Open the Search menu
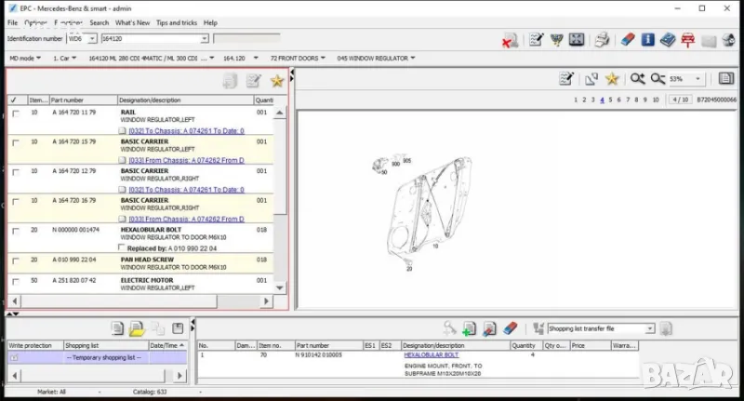Viewport: 744px width, 401px height. tap(99, 22)
